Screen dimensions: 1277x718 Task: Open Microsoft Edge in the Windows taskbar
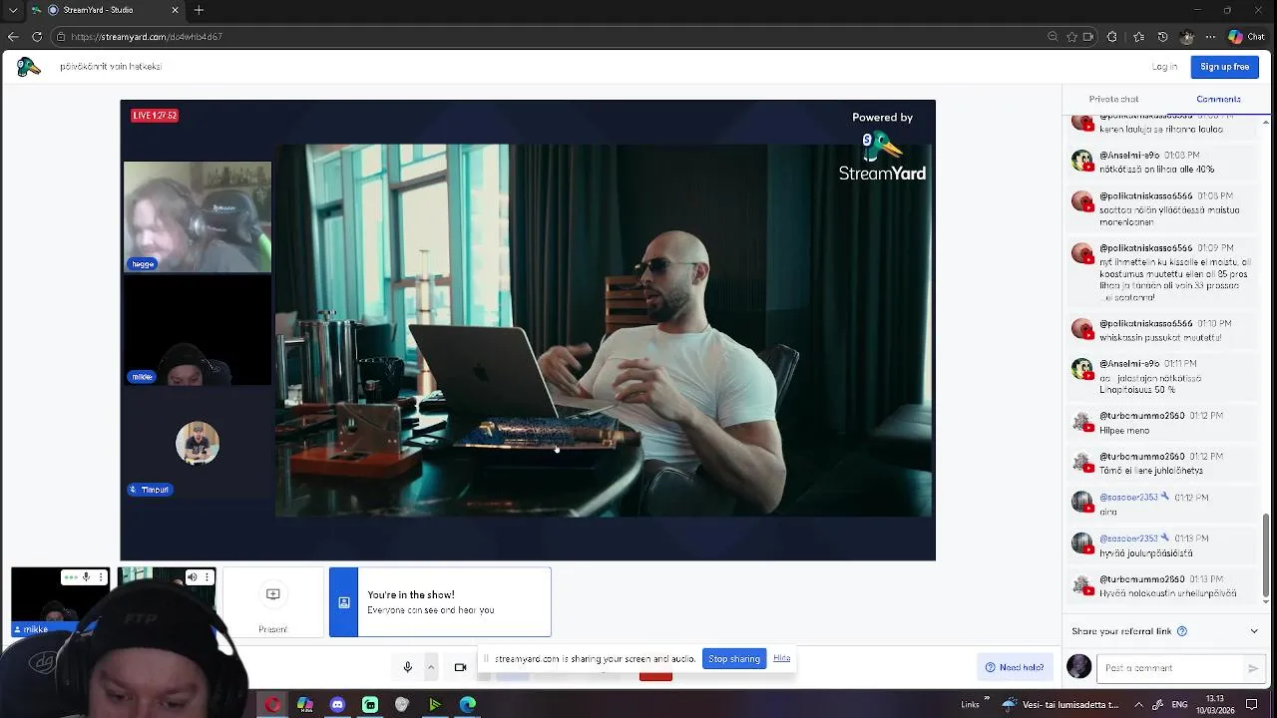(x=467, y=705)
